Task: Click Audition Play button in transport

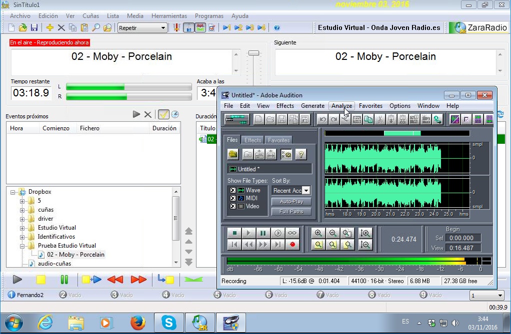Action: click(x=248, y=233)
